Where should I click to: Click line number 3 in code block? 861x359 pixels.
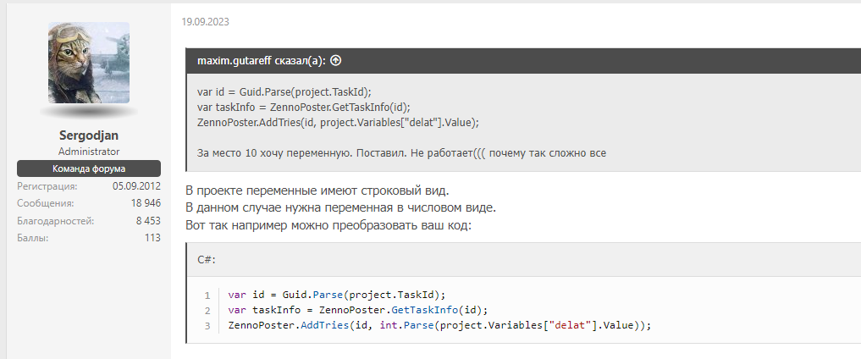click(207, 326)
